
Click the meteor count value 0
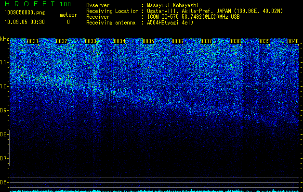(x=68, y=22)
